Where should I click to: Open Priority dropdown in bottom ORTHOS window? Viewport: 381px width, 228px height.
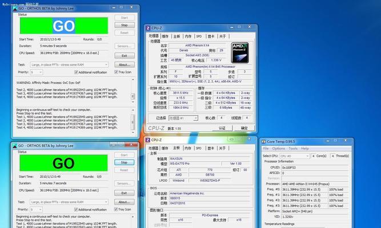point(36,209)
